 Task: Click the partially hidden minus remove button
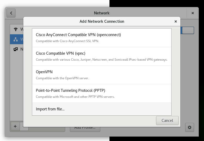(24, 129)
